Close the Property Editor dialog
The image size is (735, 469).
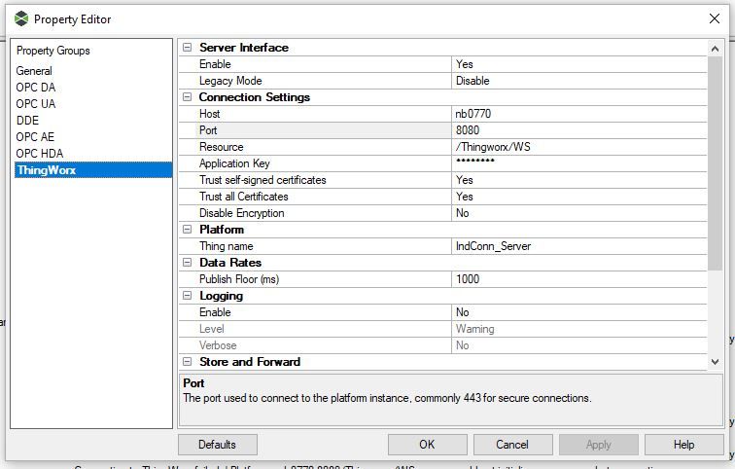[715, 18]
